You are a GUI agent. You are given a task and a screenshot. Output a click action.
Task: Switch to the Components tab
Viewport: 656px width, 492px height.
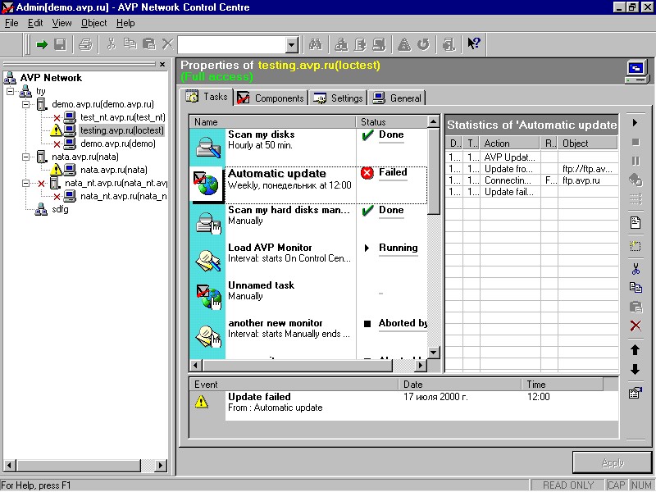271,98
